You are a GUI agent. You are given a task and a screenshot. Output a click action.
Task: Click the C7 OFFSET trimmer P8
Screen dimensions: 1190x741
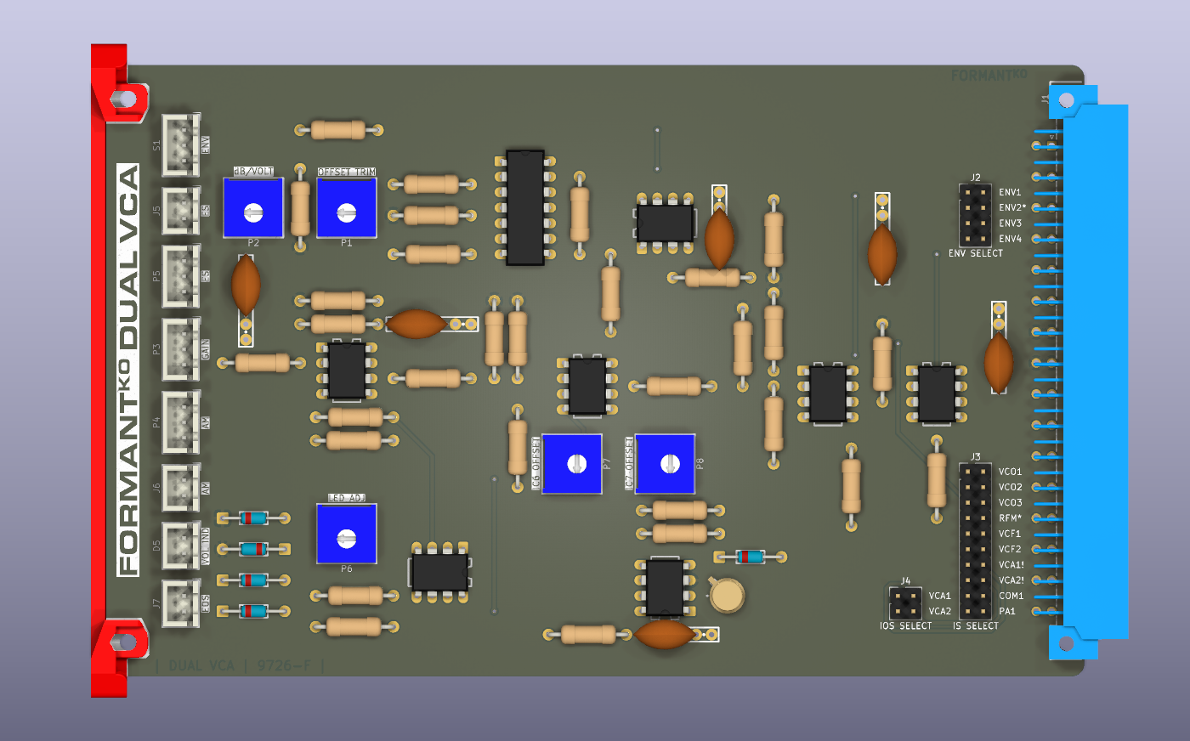click(666, 464)
